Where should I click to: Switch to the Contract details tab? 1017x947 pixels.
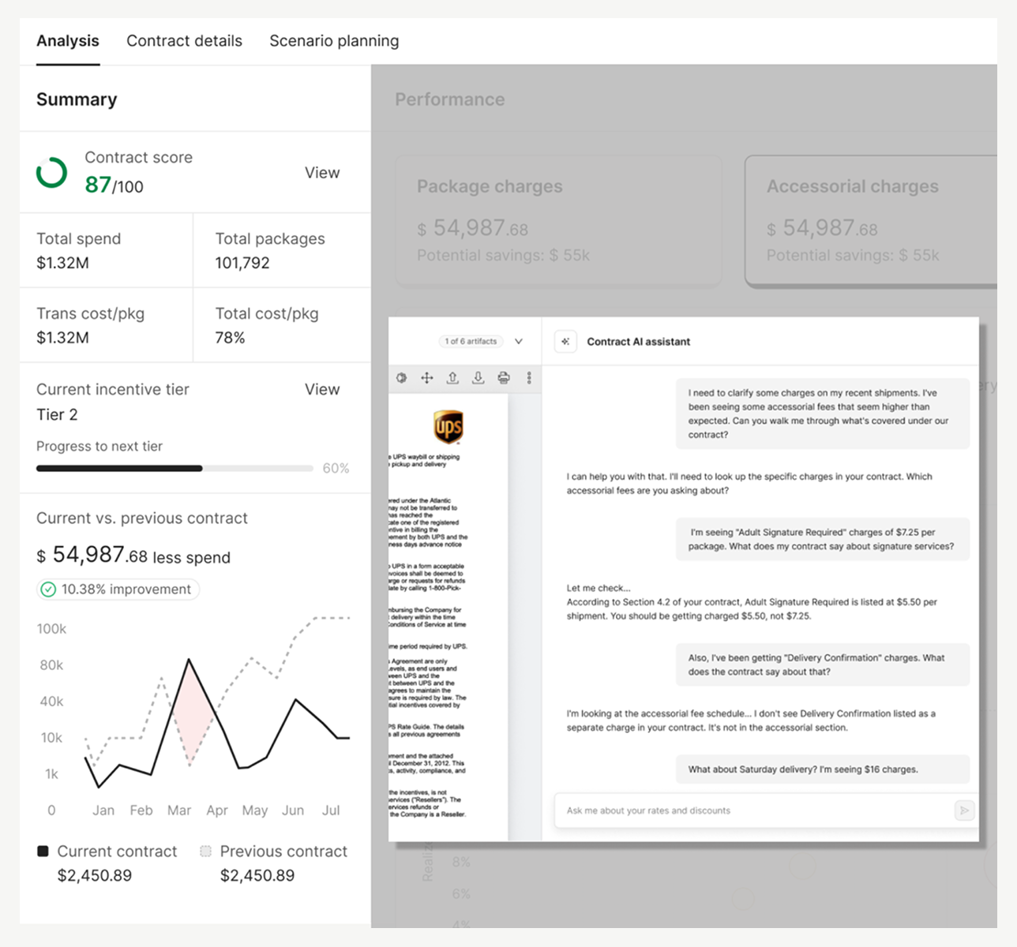(184, 41)
